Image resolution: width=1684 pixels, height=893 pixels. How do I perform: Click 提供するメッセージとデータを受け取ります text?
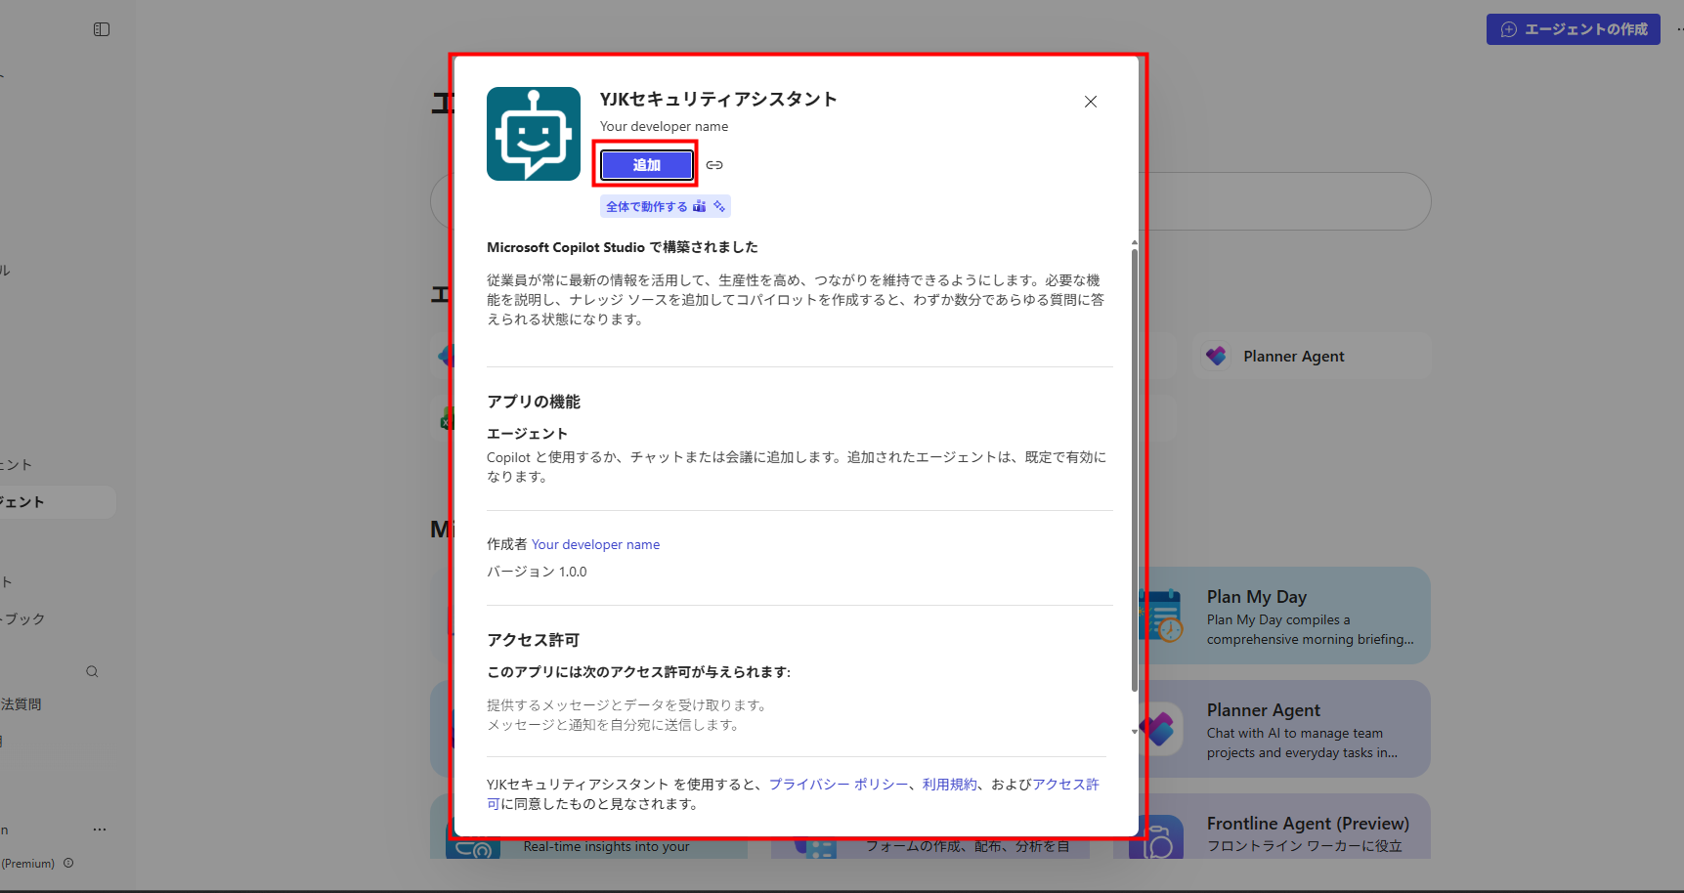(x=626, y=705)
